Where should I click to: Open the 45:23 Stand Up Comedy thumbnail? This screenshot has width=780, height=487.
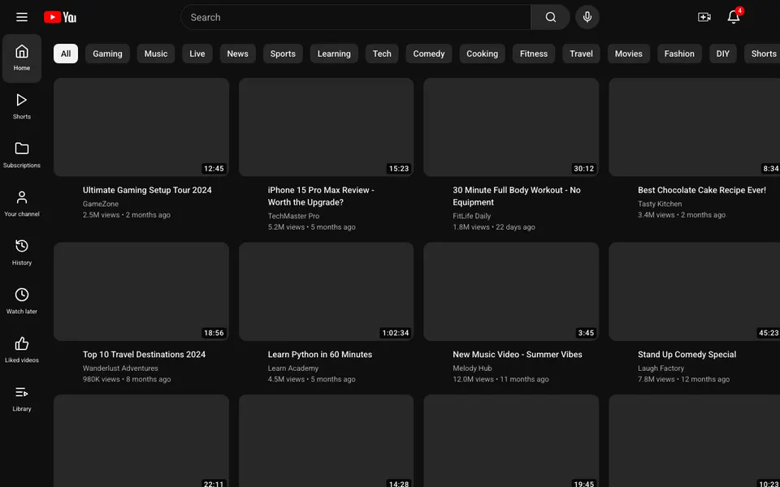pyautogui.click(x=695, y=291)
